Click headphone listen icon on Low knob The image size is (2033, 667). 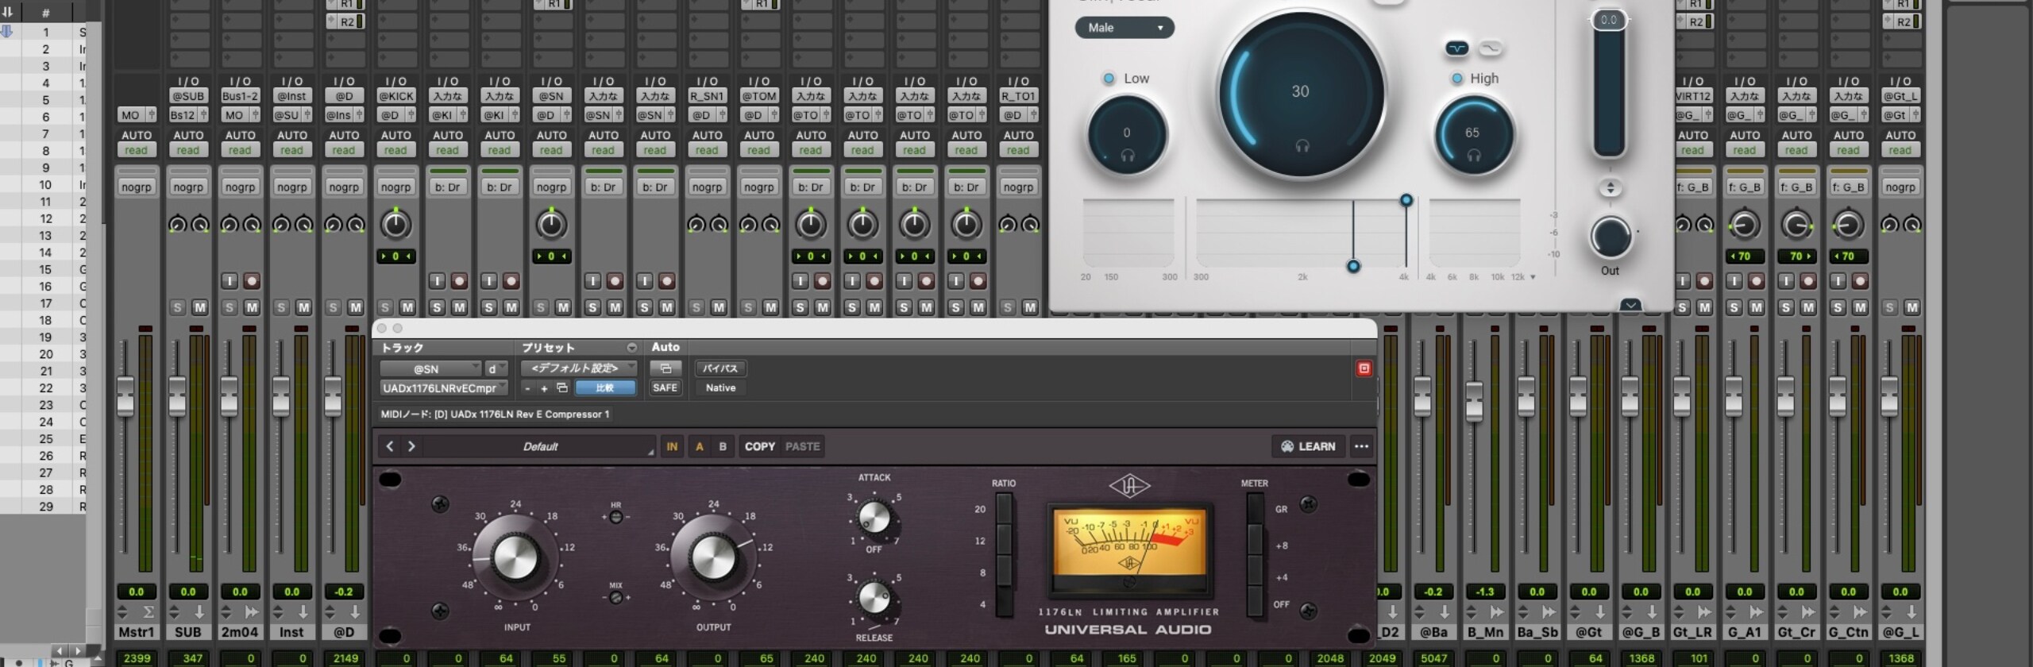(1128, 156)
